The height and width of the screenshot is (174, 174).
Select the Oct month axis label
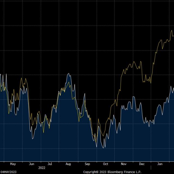[105, 164]
